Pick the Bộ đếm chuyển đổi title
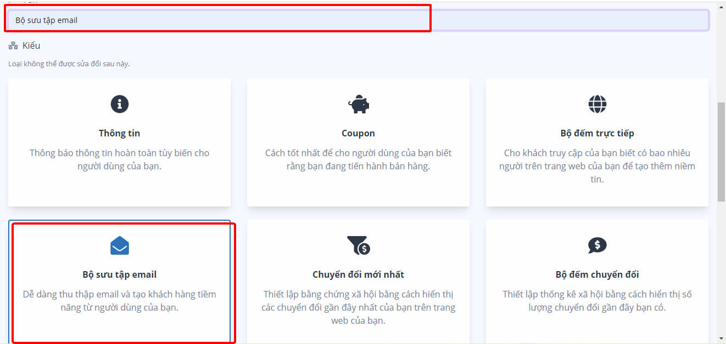The width and height of the screenshot is (726, 344). [x=597, y=274]
